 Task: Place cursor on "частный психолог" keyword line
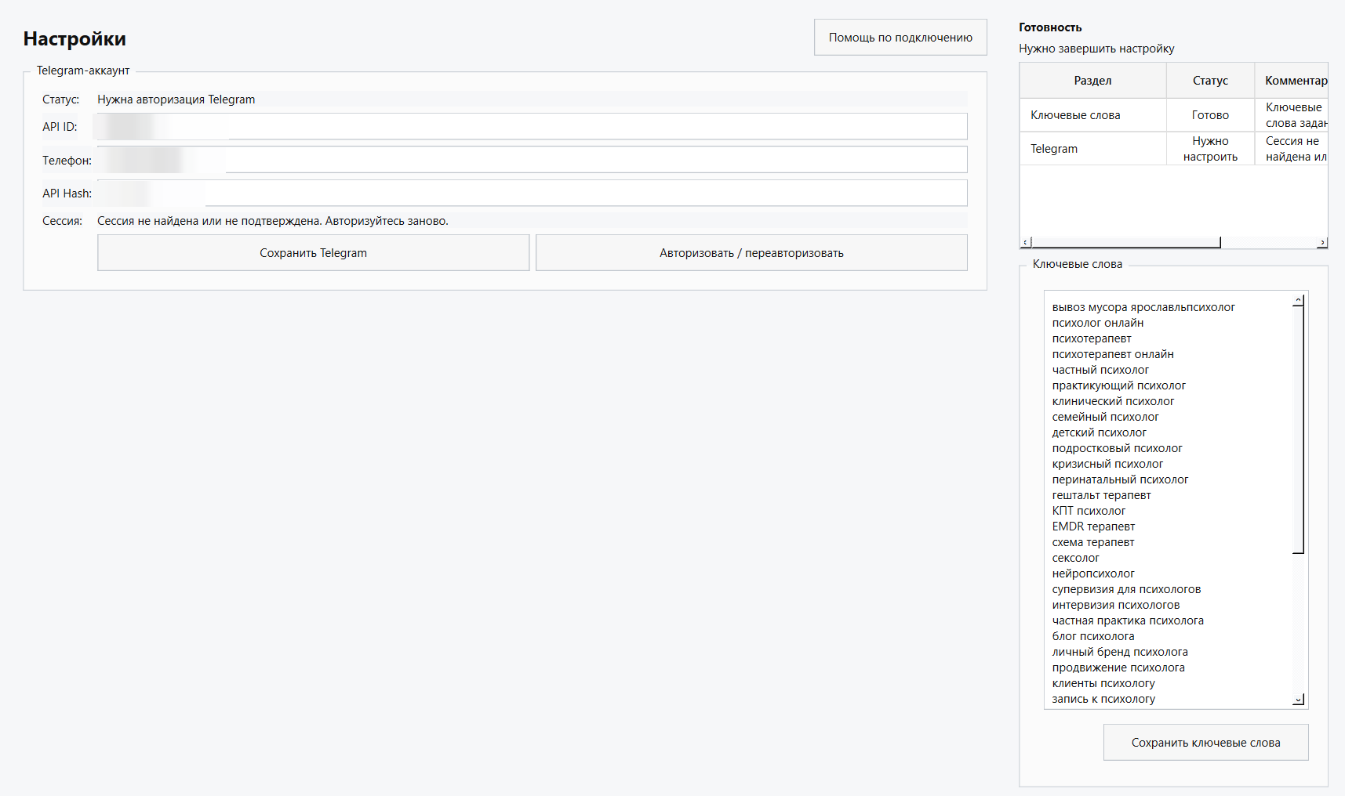pos(1100,370)
